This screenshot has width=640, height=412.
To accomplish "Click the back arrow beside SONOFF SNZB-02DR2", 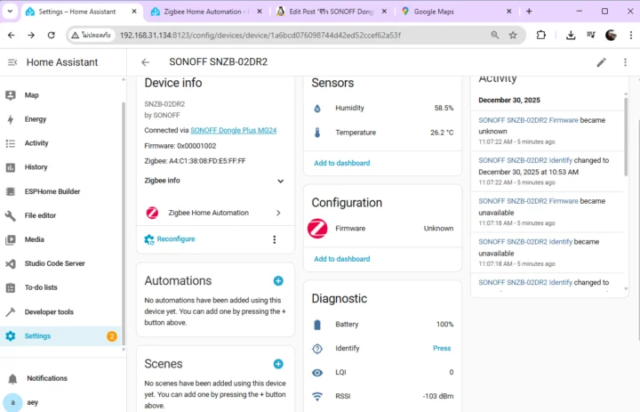I will [146, 62].
